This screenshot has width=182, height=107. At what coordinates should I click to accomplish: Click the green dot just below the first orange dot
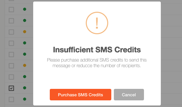pos(25,43)
